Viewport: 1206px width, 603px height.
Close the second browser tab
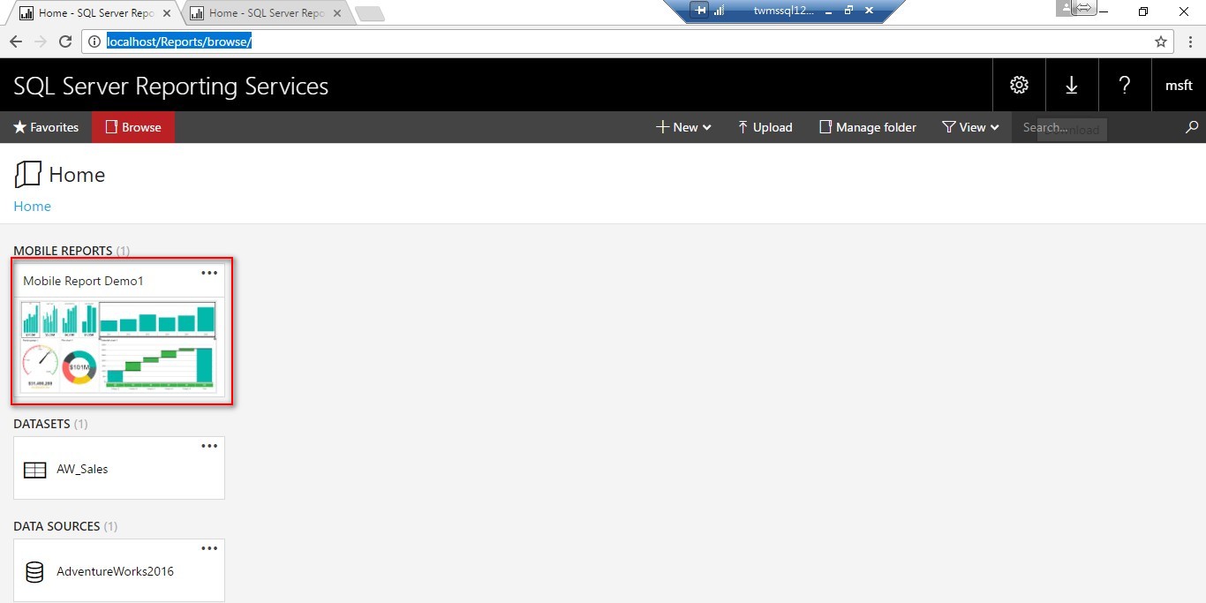point(337,13)
